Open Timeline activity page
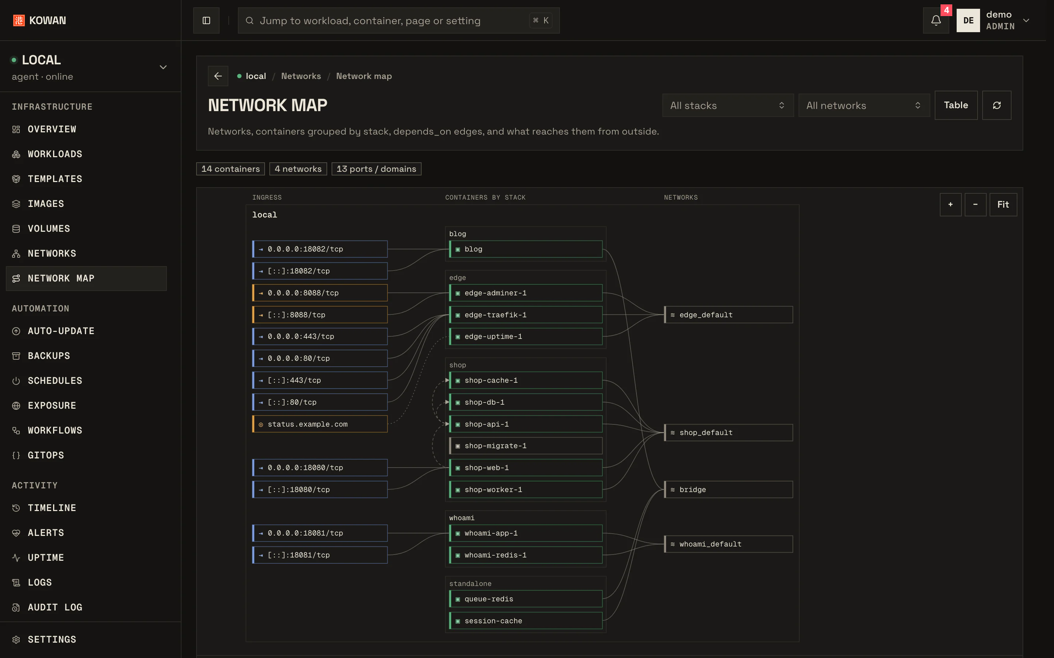This screenshot has width=1054, height=658. tap(86, 508)
